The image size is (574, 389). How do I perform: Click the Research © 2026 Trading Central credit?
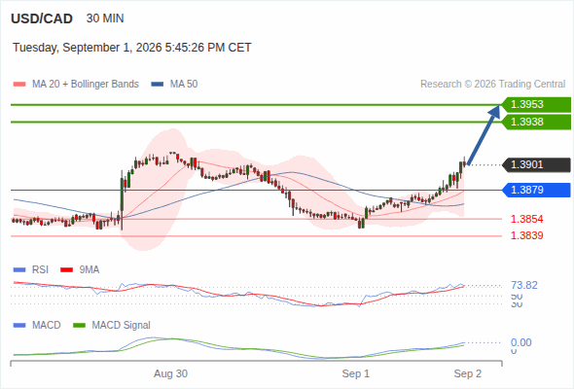coord(492,85)
